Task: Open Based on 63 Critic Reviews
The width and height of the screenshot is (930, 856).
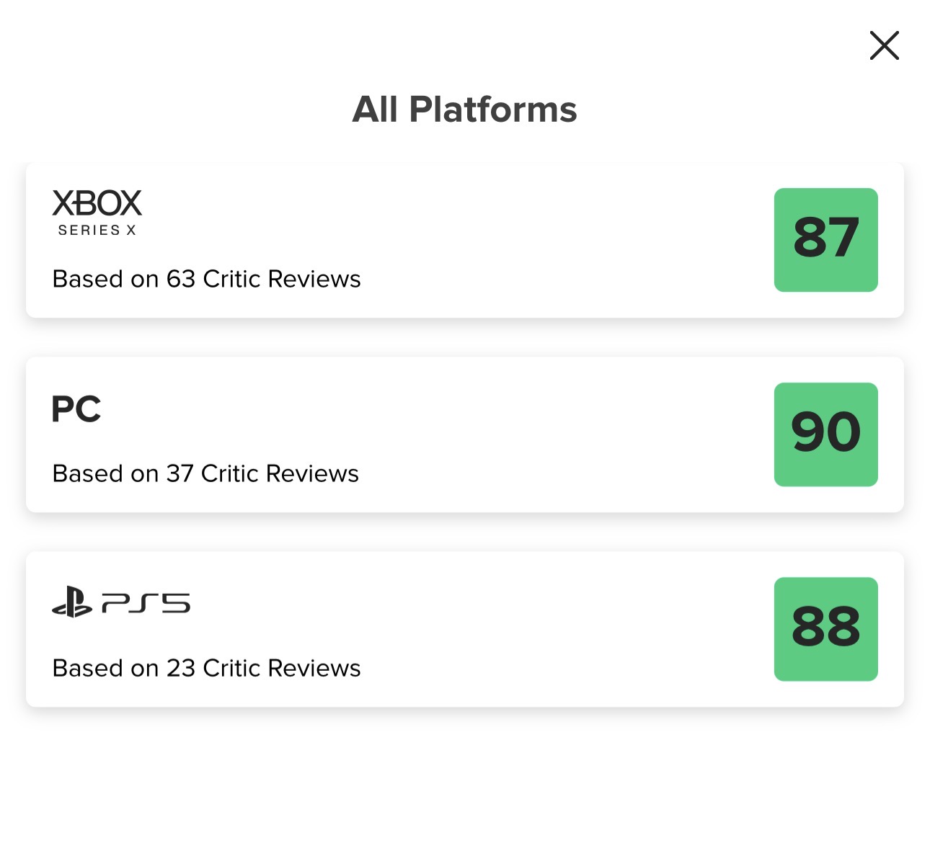Action: (207, 279)
